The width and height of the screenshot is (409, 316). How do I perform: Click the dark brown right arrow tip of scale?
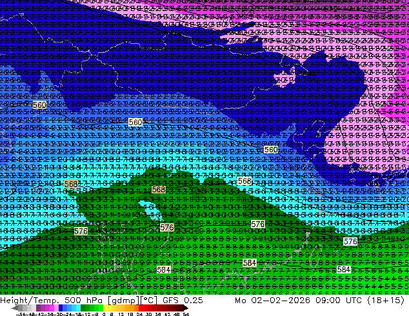186,308
